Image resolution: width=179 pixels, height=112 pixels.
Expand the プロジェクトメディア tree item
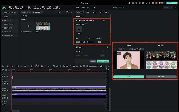coord(3,13)
